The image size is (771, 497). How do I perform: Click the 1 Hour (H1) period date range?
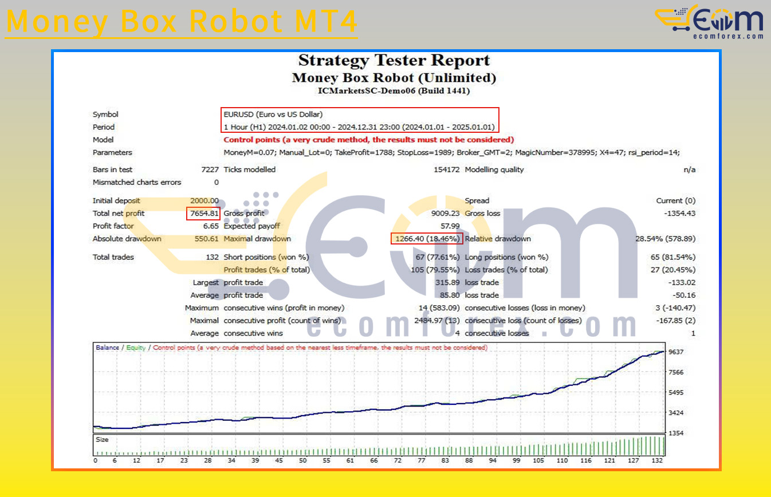[360, 127]
